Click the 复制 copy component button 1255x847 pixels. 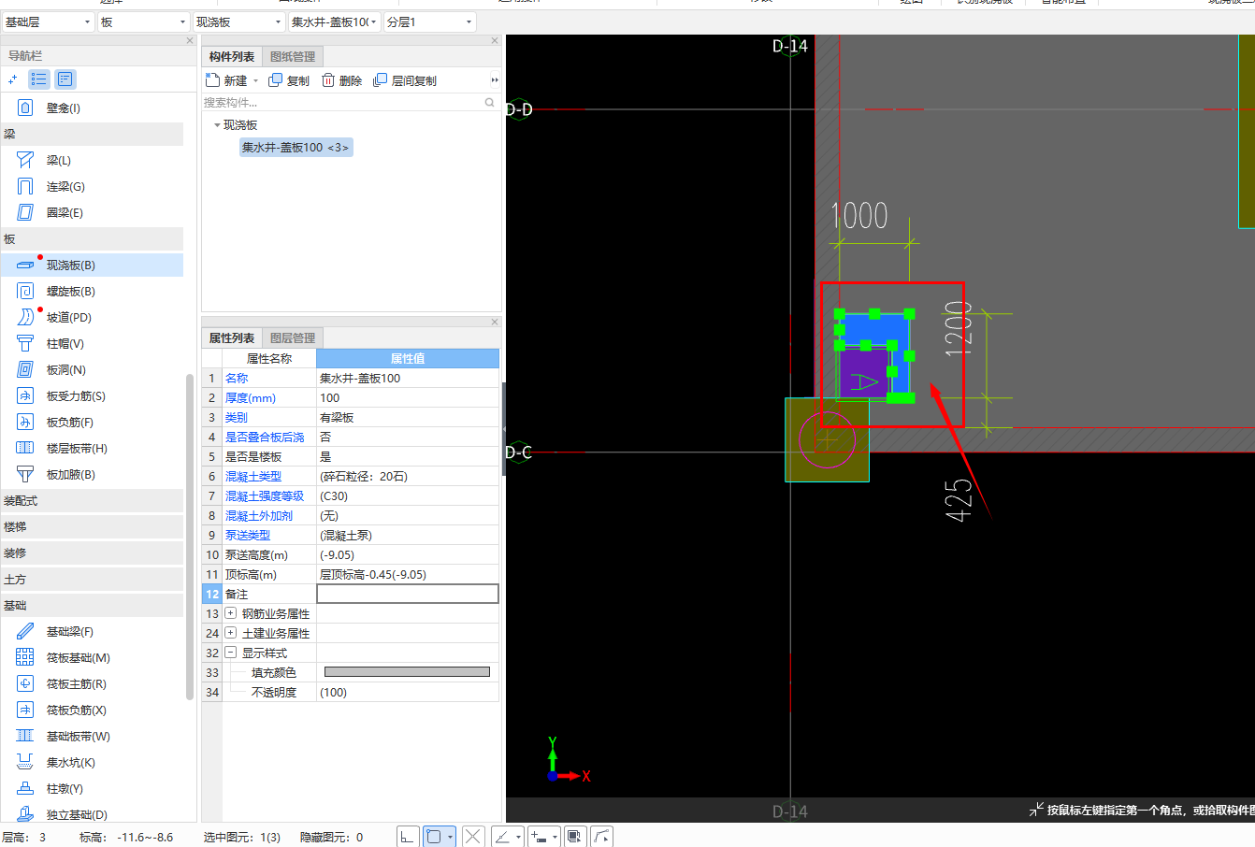point(289,80)
